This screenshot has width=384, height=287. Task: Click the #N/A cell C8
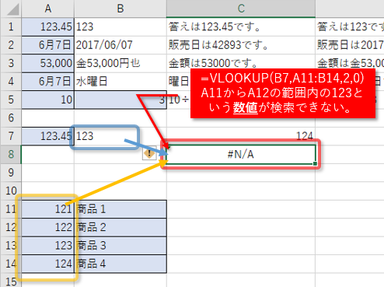tap(241, 155)
